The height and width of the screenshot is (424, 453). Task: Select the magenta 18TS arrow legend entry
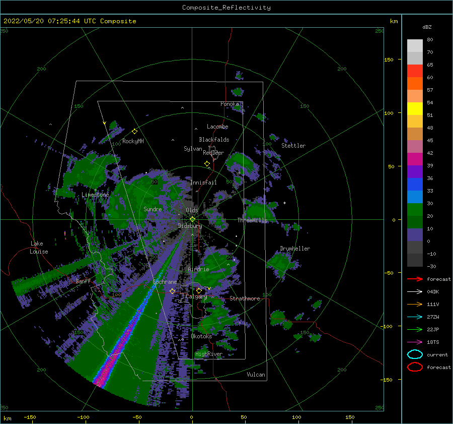tap(415, 342)
